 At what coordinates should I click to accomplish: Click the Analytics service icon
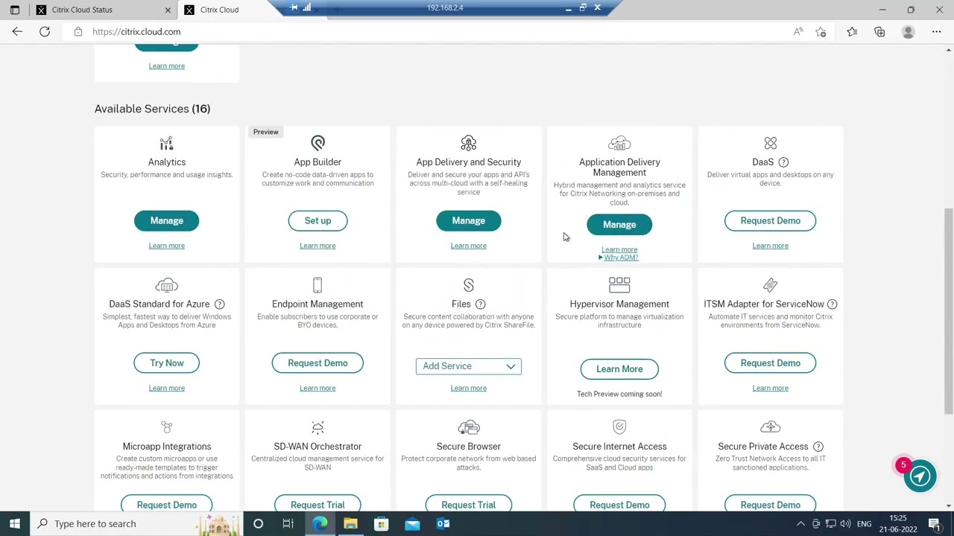(x=166, y=143)
